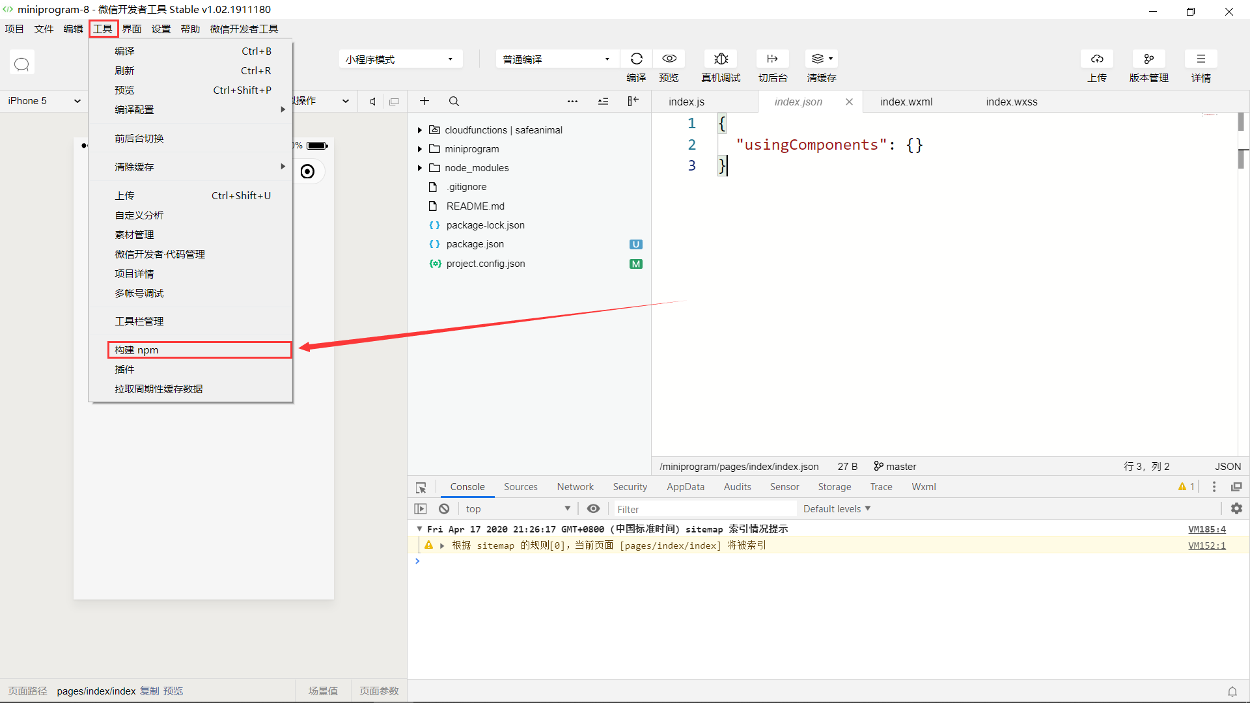Toggle the console sidebar panel button
Image resolution: width=1250 pixels, height=703 pixels.
(x=421, y=509)
